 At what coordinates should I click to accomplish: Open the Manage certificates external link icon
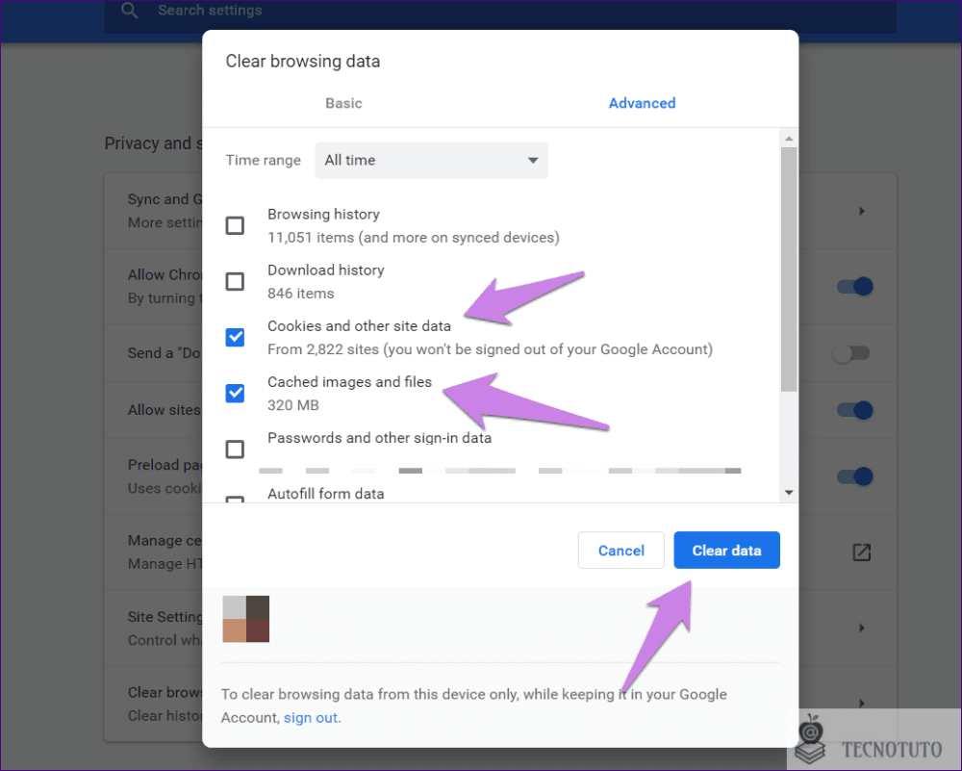click(x=861, y=552)
